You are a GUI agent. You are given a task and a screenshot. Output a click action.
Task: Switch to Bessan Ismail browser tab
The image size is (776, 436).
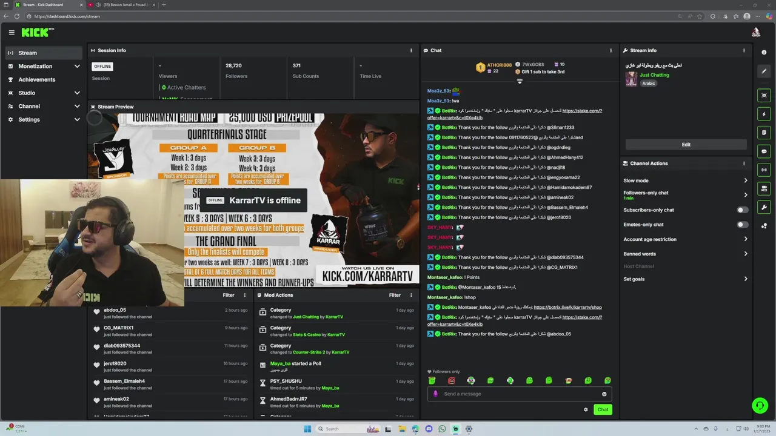pyautogui.click(x=121, y=5)
